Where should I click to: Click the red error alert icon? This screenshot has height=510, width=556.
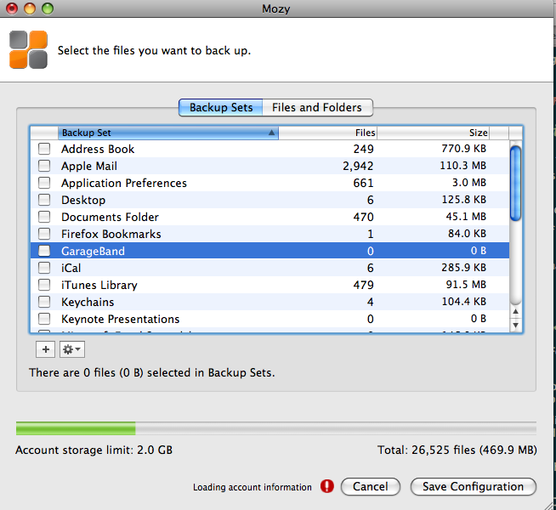(x=327, y=486)
